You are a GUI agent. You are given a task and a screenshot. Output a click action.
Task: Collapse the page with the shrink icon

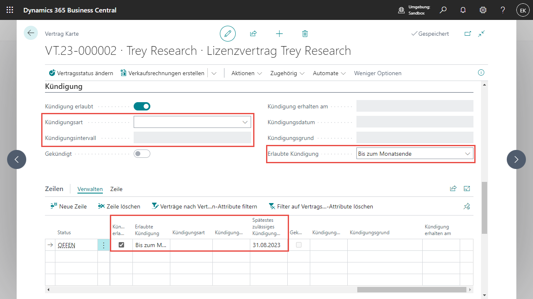pyautogui.click(x=482, y=34)
